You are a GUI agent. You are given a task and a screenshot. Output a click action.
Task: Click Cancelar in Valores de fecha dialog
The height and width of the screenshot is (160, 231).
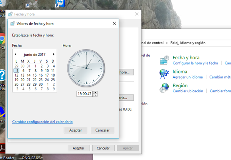pos(102,130)
